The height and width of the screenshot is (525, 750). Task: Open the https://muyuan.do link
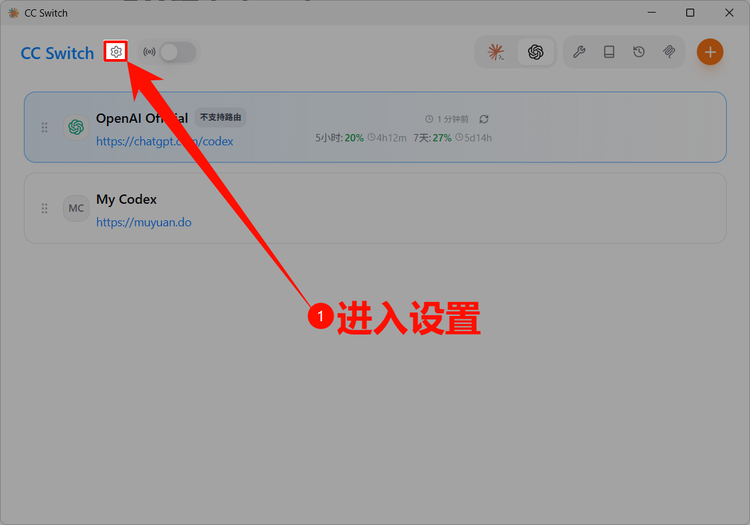(143, 222)
